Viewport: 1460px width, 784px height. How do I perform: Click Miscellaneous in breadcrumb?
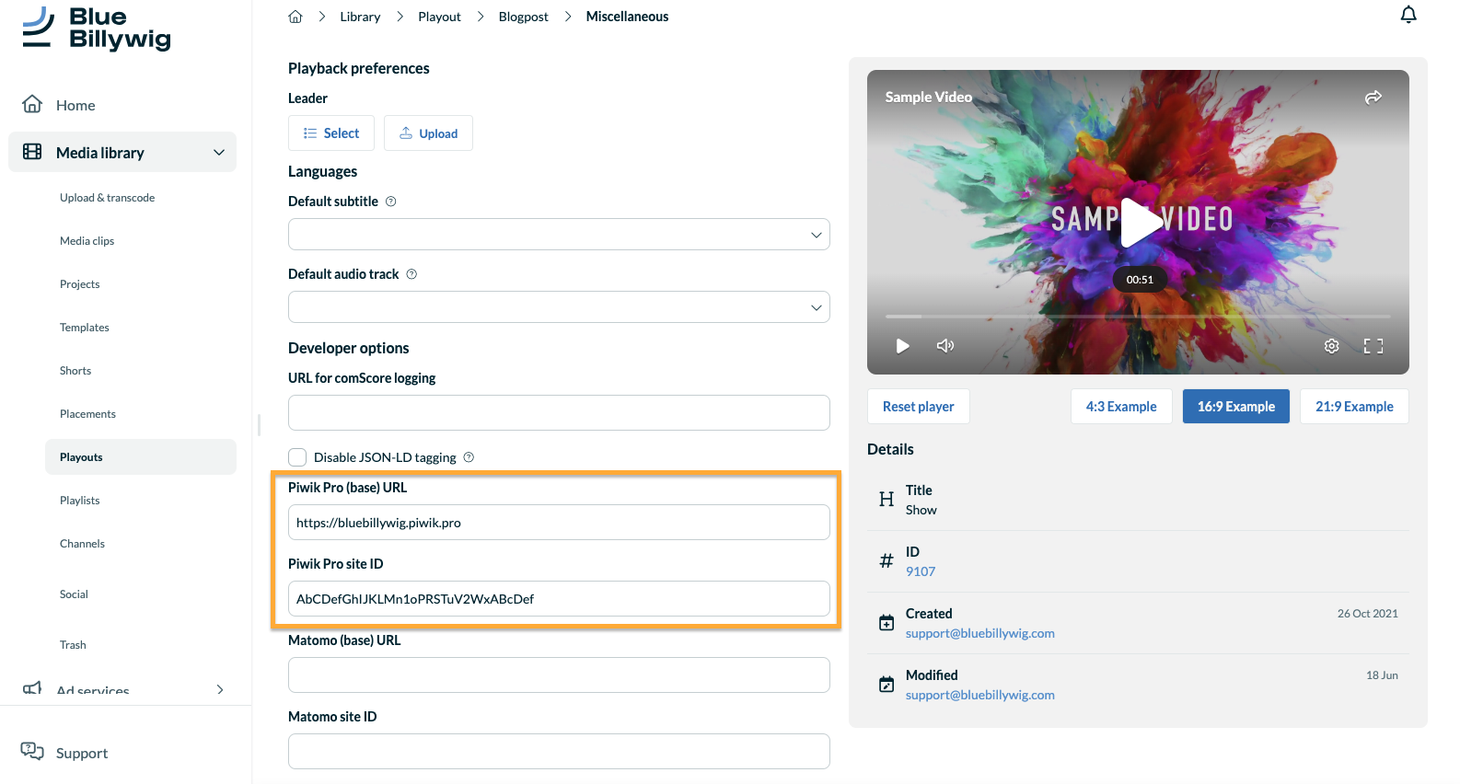pos(628,17)
